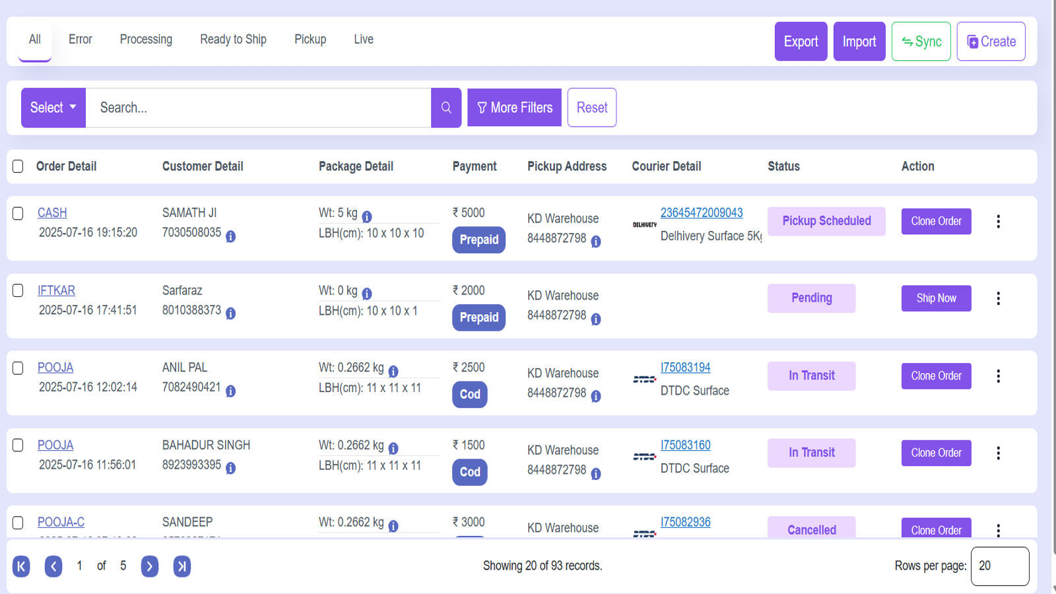Show weight info for ANIL PAL package
The width and height of the screenshot is (1056, 594).
pyautogui.click(x=393, y=371)
